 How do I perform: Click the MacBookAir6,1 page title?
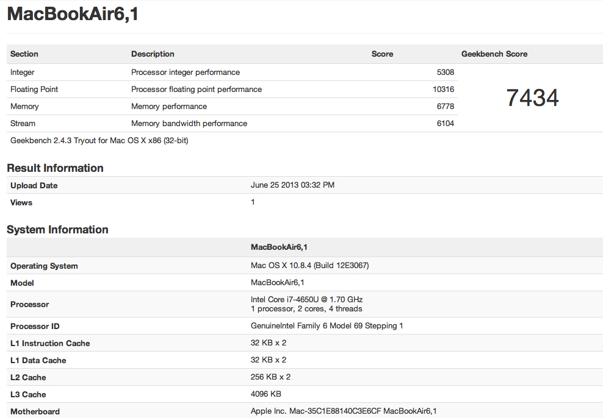tap(73, 14)
